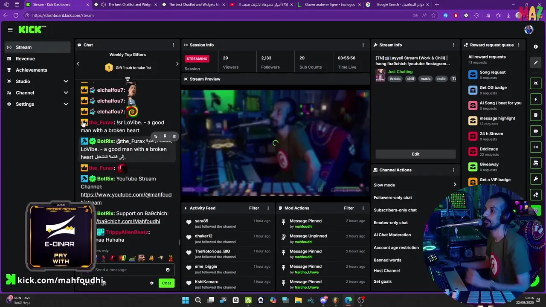Click the Send a message input field

click(128, 270)
